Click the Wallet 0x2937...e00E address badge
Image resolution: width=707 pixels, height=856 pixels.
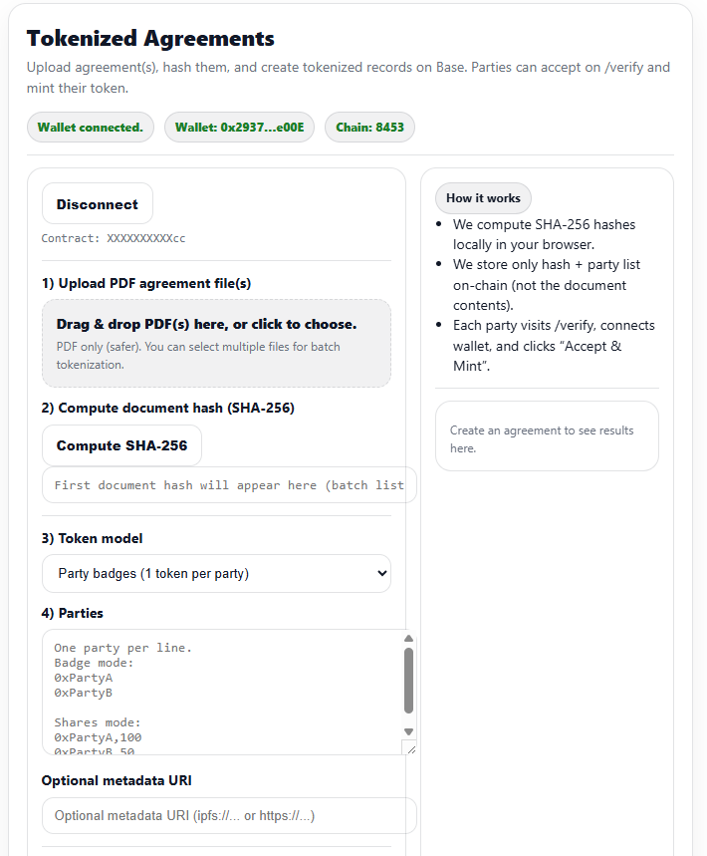(239, 128)
